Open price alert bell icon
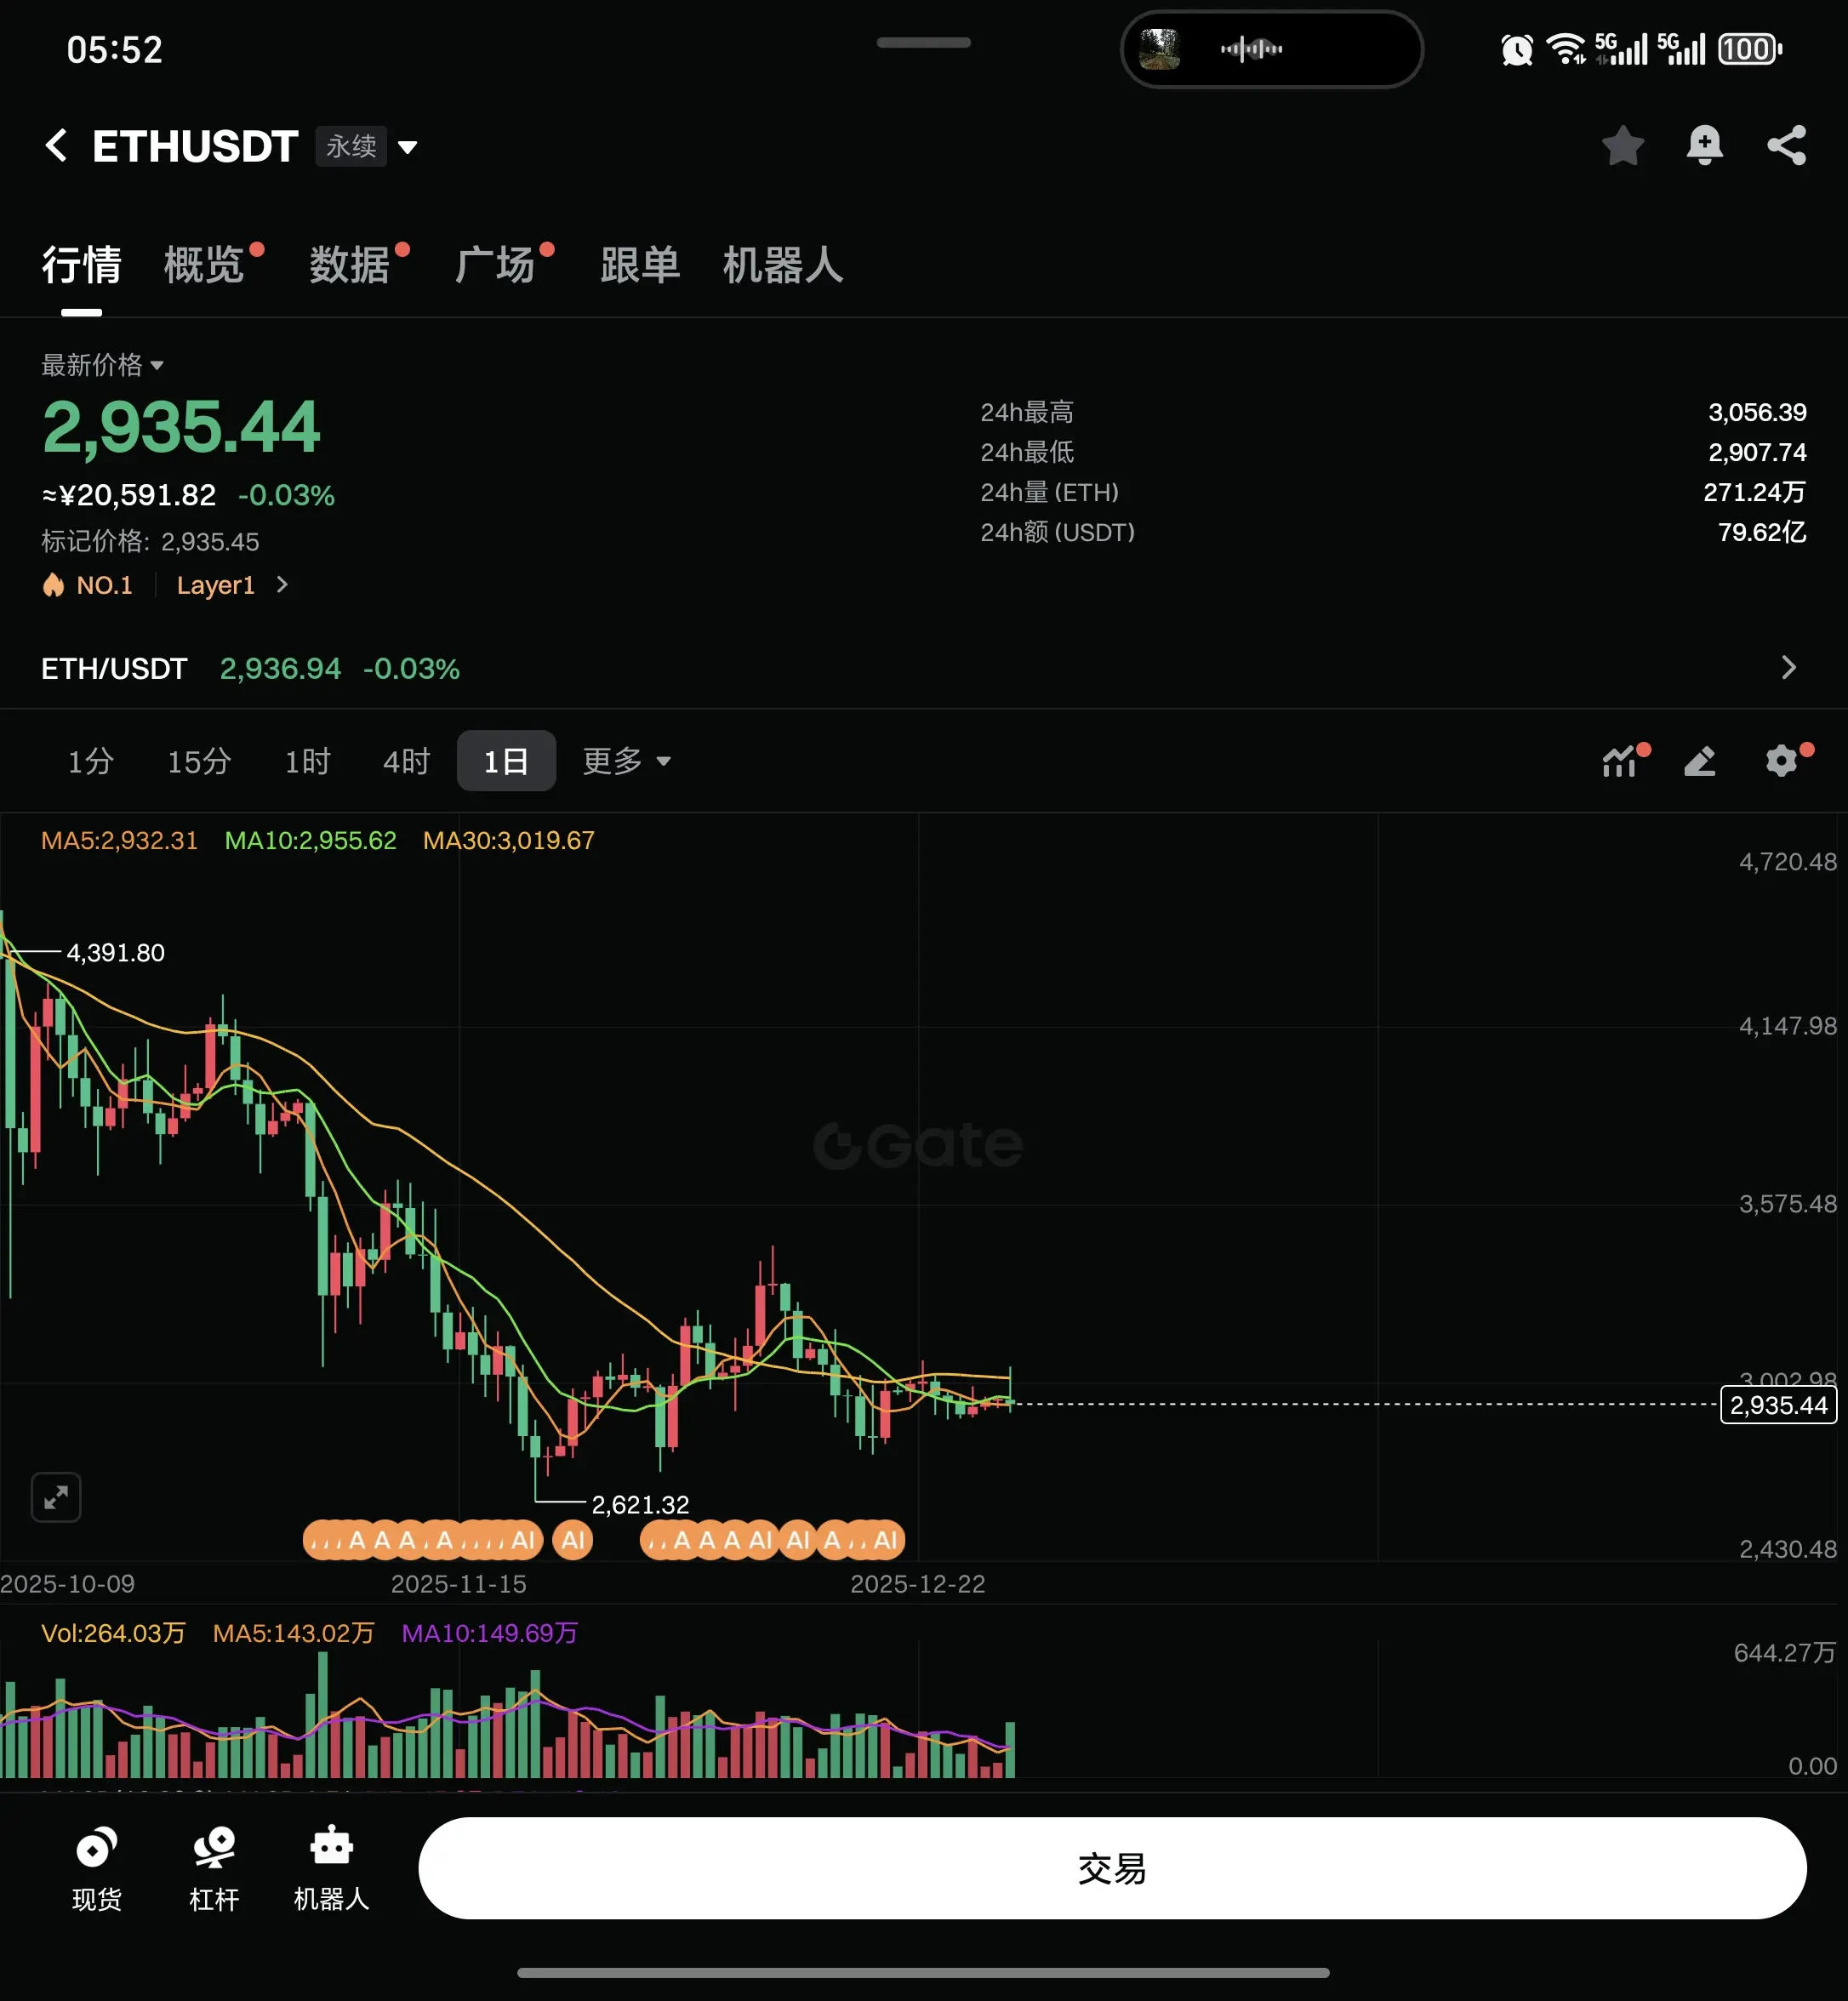 click(x=1704, y=146)
